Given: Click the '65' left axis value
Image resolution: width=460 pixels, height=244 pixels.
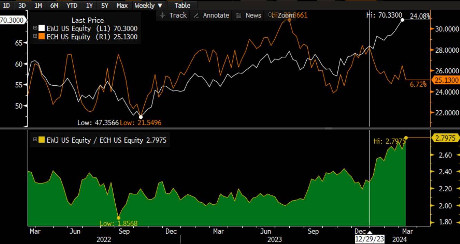Looking at the screenshot, I should pyautogui.click(x=18, y=43).
